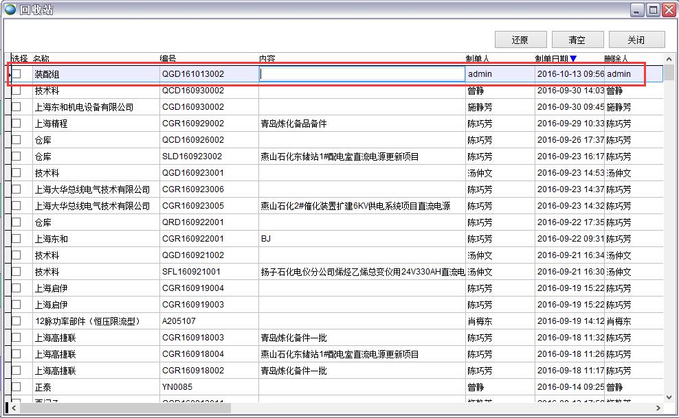Viewport: 679px width, 418px height.
Task: Click the recycle bin window title icon
Action: point(10,10)
